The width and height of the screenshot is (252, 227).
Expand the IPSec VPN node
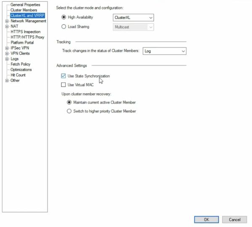click(x=7, y=48)
